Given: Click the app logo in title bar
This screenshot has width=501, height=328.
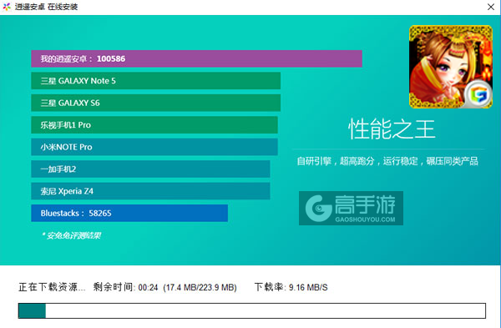Looking at the screenshot, I should tap(7, 7).
